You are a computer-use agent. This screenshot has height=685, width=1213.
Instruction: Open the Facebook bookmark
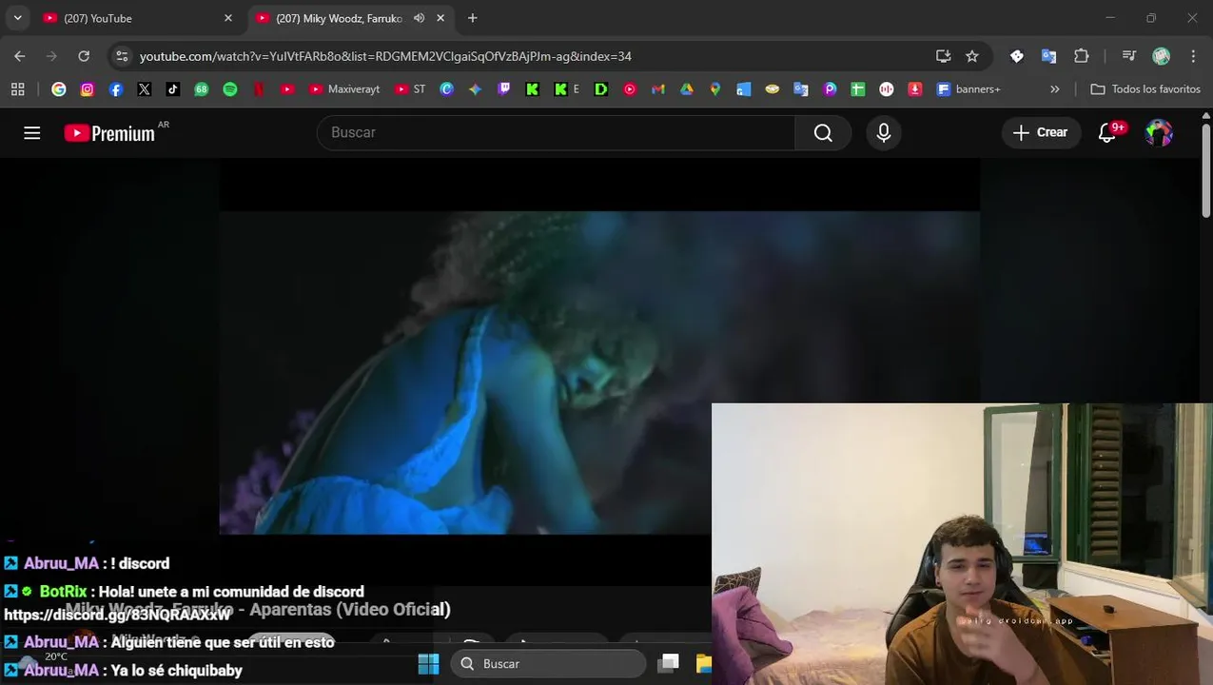(x=116, y=89)
